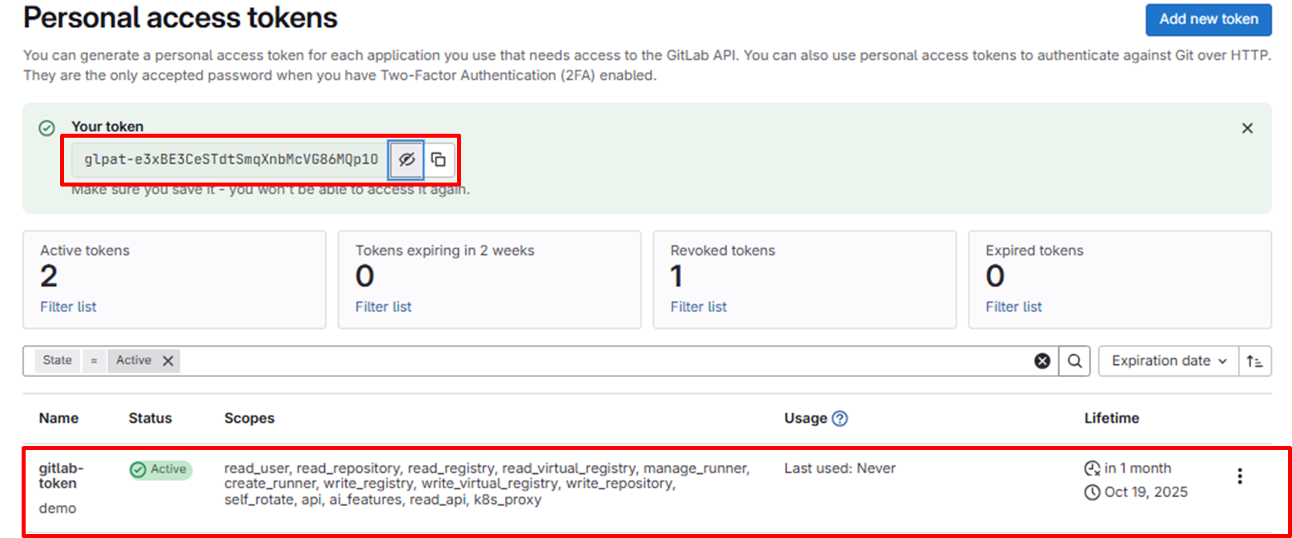Image resolution: width=1292 pixels, height=538 pixels.
Task: Open Usage help question icon
Action: (840, 418)
